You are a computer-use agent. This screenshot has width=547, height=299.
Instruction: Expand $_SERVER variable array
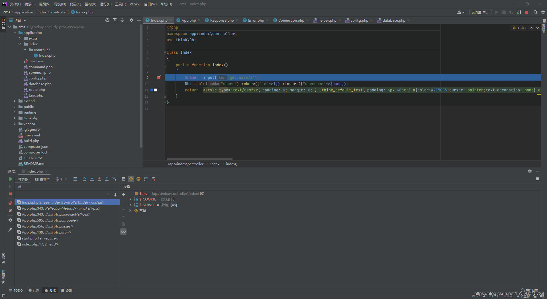pyautogui.click(x=130, y=205)
